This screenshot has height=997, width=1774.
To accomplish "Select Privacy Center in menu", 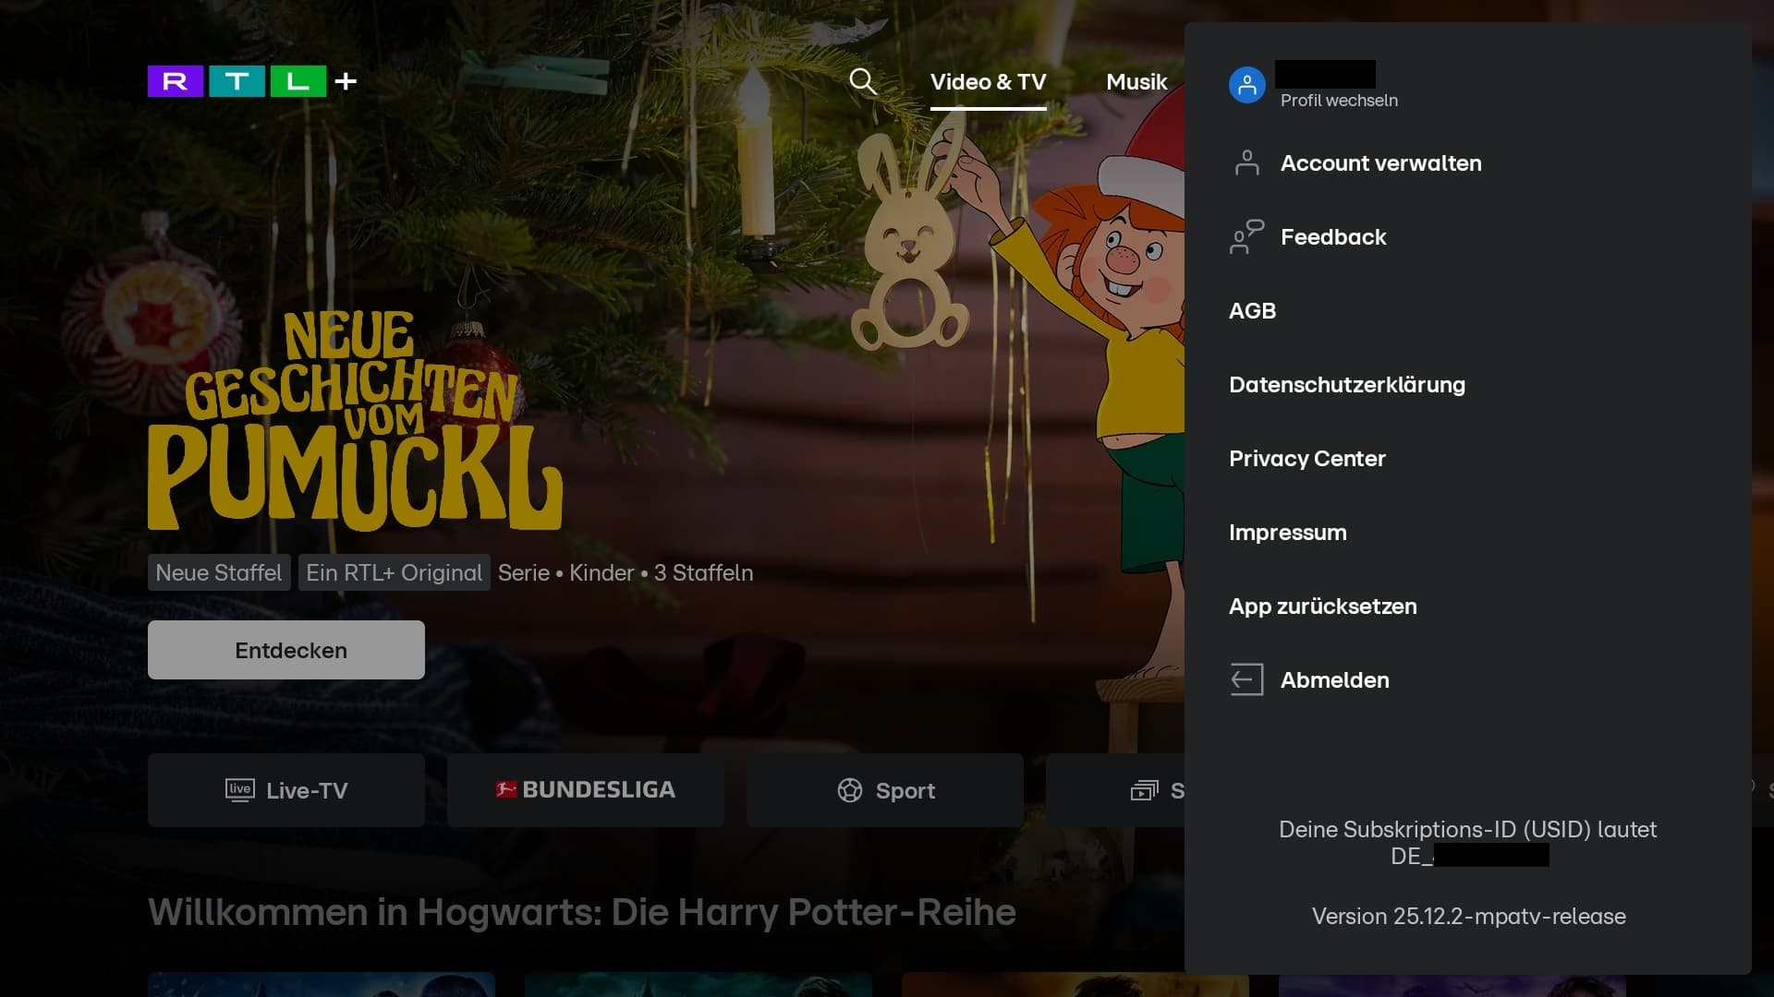I will 1306,459.
